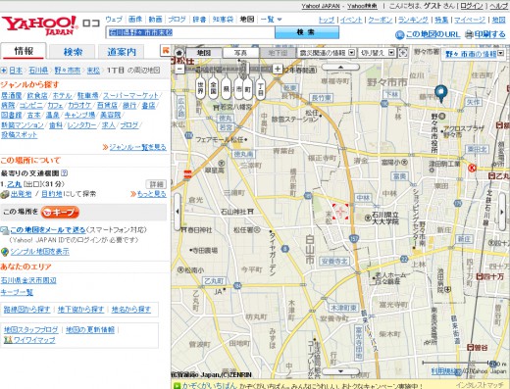
Task: Click the ワイワイマップ icon
Action: (8, 340)
